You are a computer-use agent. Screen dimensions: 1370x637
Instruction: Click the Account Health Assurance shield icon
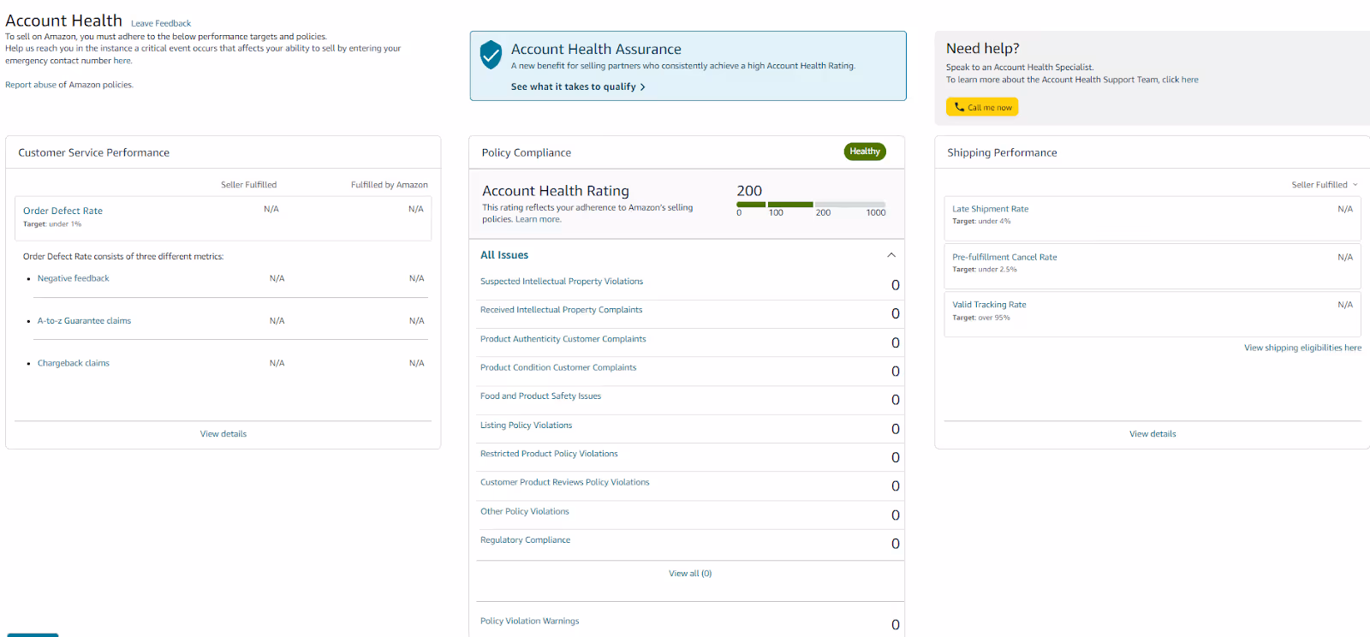[x=491, y=54]
